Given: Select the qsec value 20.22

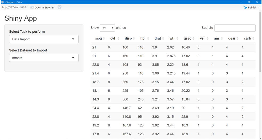Looking at the screenshot, I should point(186,91).
